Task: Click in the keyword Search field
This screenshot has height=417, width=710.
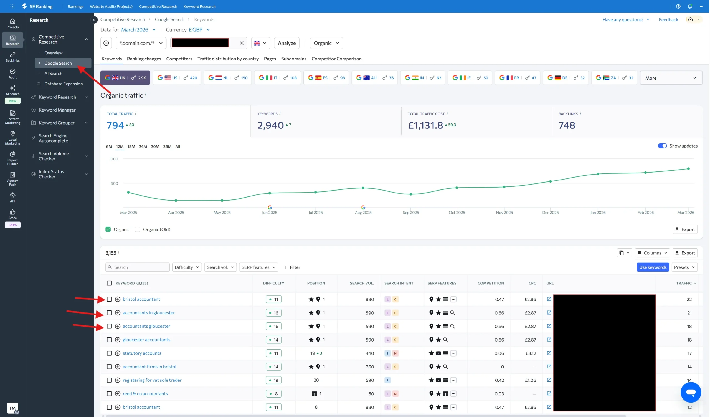Action: point(138,267)
